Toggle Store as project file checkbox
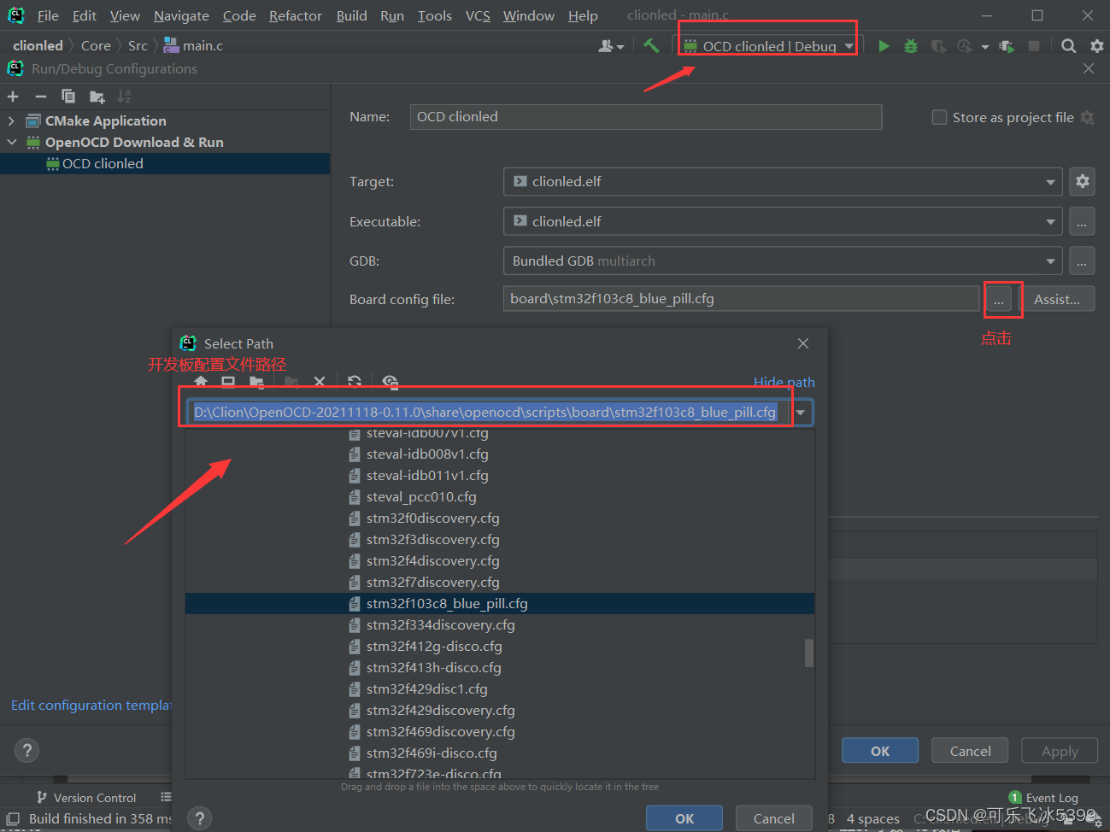1110x832 pixels. point(939,117)
